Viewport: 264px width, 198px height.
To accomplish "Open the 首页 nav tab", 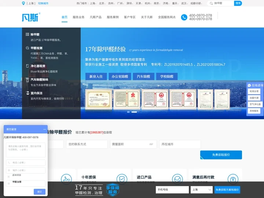I will (x=65, y=17).
